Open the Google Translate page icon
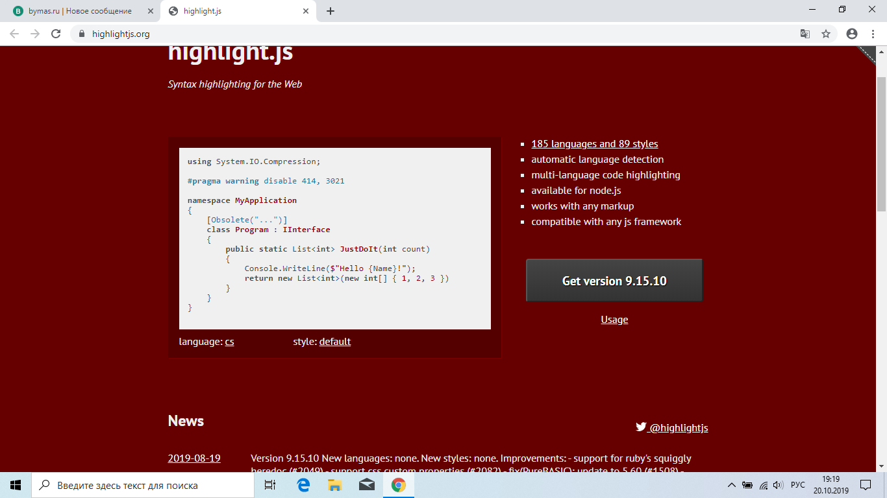This screenshot has width=887, height=498. tap(805, 34)
